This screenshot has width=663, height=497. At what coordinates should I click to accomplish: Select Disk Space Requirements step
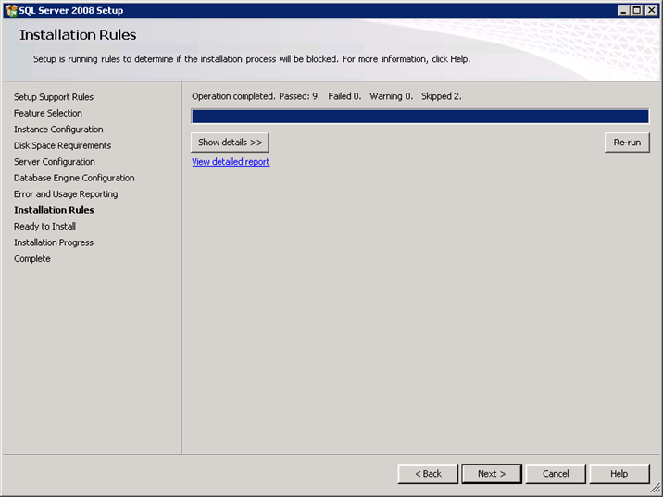pos(62,145)
